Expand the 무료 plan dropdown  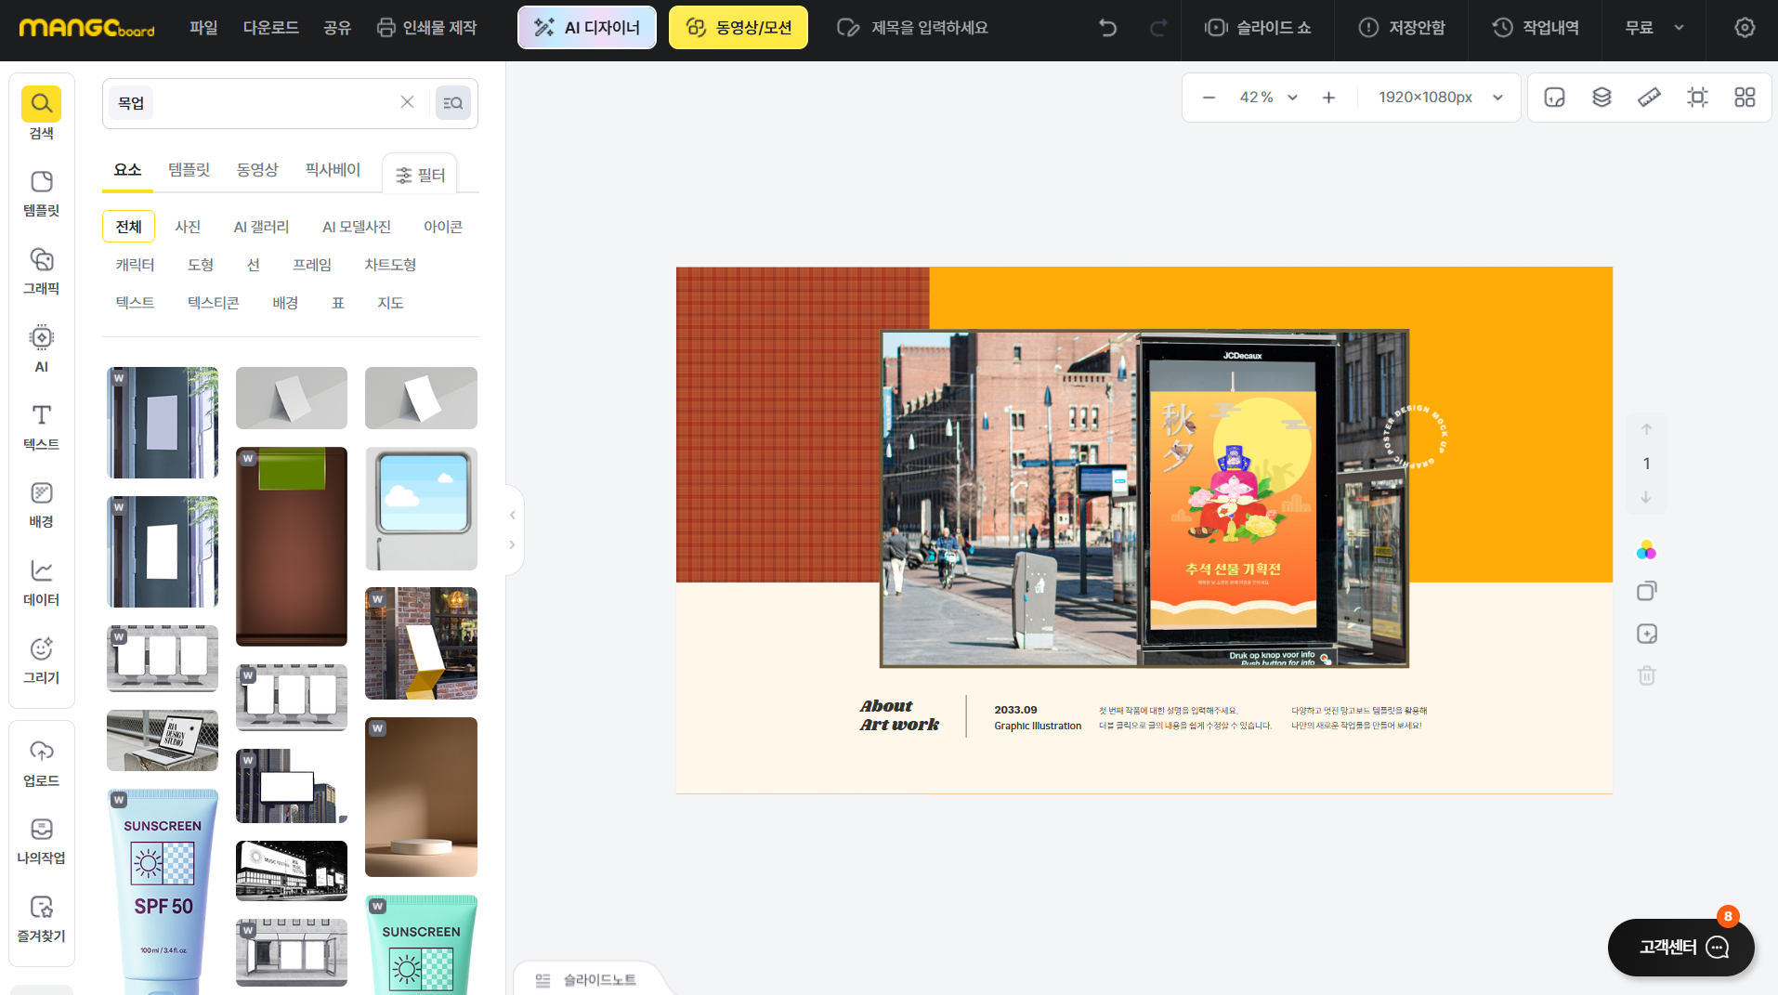tap(1654, 28)
